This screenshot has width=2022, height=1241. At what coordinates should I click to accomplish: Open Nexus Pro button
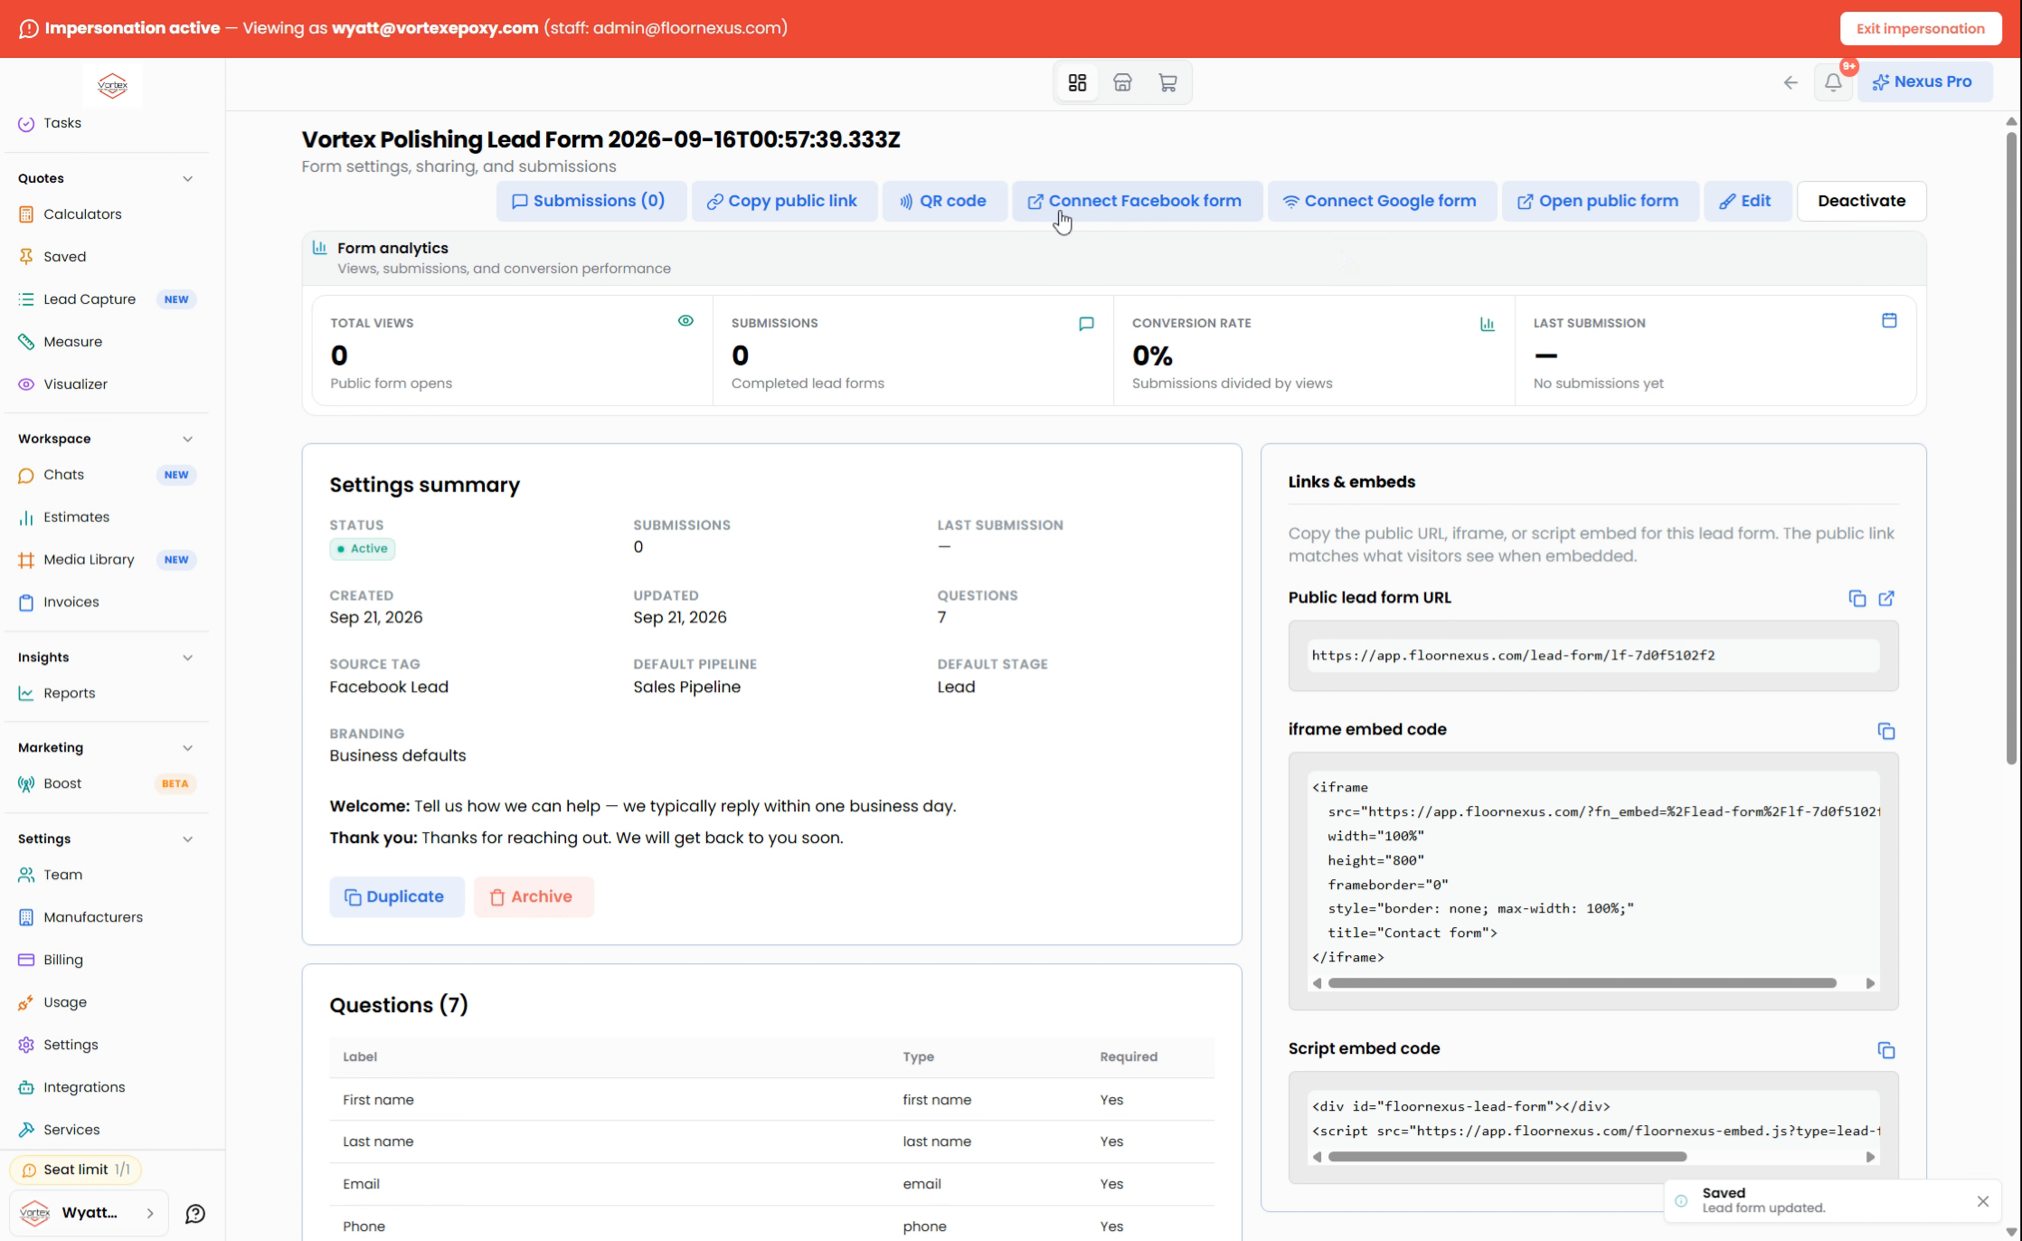pyautogui.click(x=1923, y=81)
